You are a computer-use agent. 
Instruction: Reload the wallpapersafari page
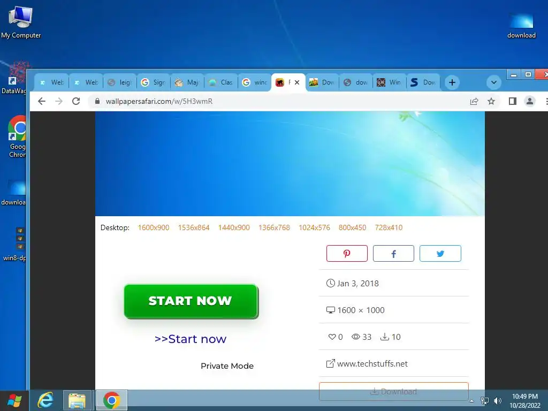click(x=76, y=101)
